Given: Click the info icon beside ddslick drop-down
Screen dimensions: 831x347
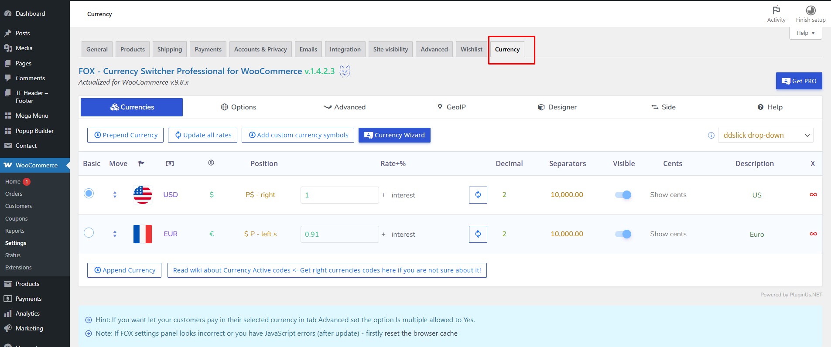Looking at the screenshot, I should click(x=711, y=136).
